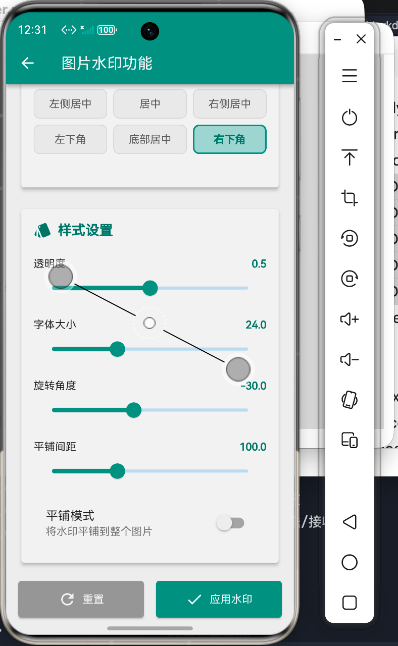Viewport: 398px width, 646px height.
Task: Click the 旋转角度 label
Action: (x=55, y=386)
